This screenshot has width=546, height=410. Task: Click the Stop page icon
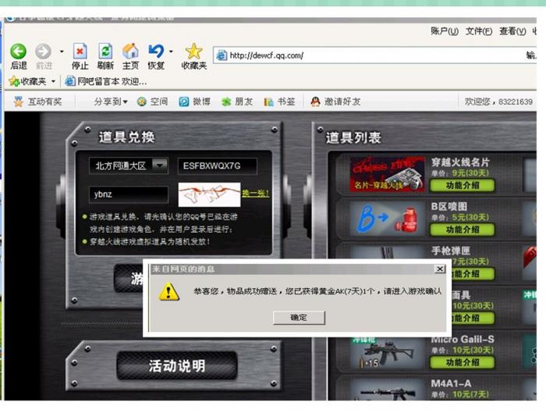pos(80,52)
